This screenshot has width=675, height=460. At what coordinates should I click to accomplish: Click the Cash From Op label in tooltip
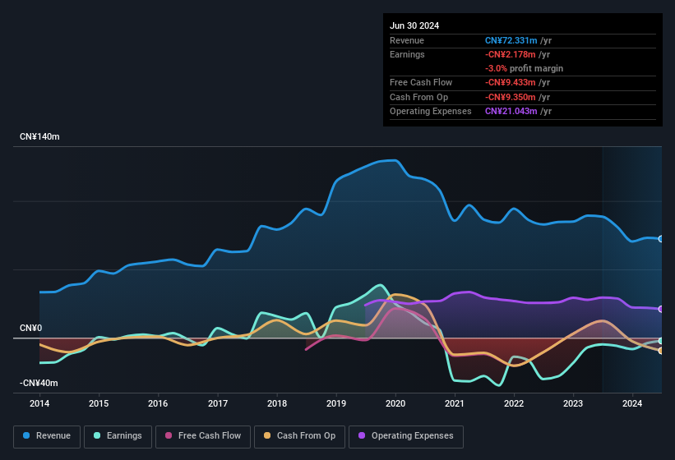point(418,97)
